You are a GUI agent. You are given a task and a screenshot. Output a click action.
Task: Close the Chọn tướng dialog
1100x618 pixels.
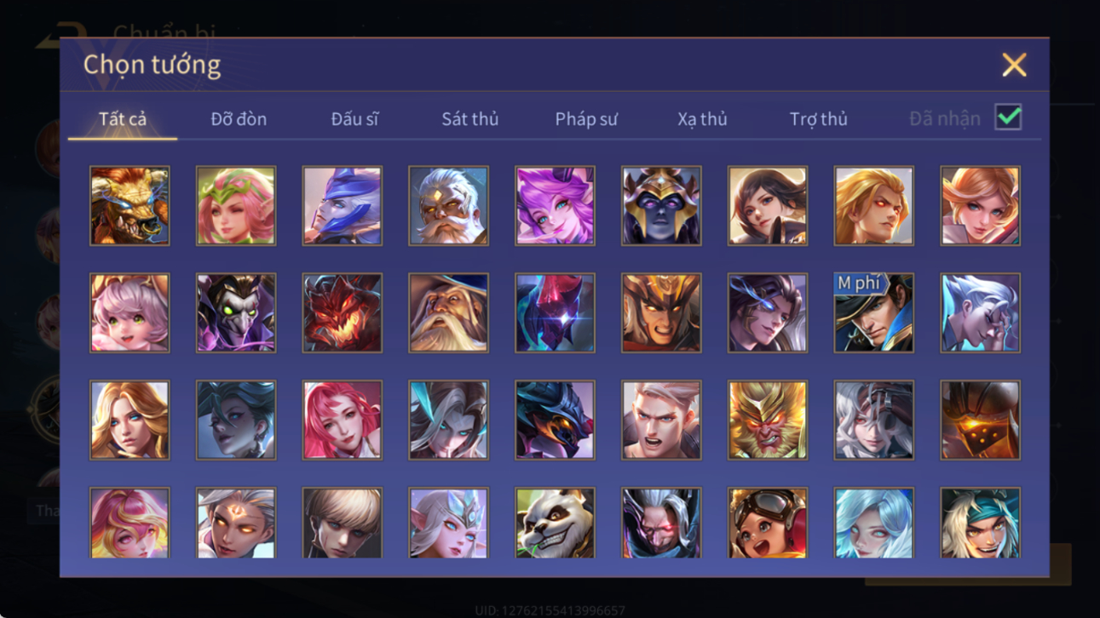[1014, 65]
